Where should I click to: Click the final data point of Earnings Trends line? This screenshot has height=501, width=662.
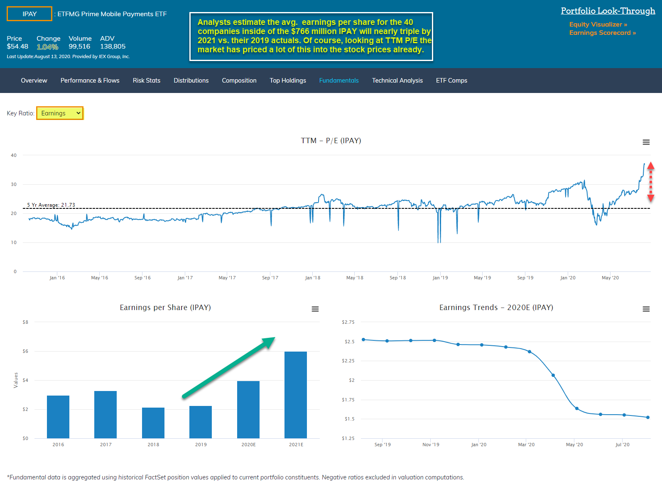click(x=648, y=418)
